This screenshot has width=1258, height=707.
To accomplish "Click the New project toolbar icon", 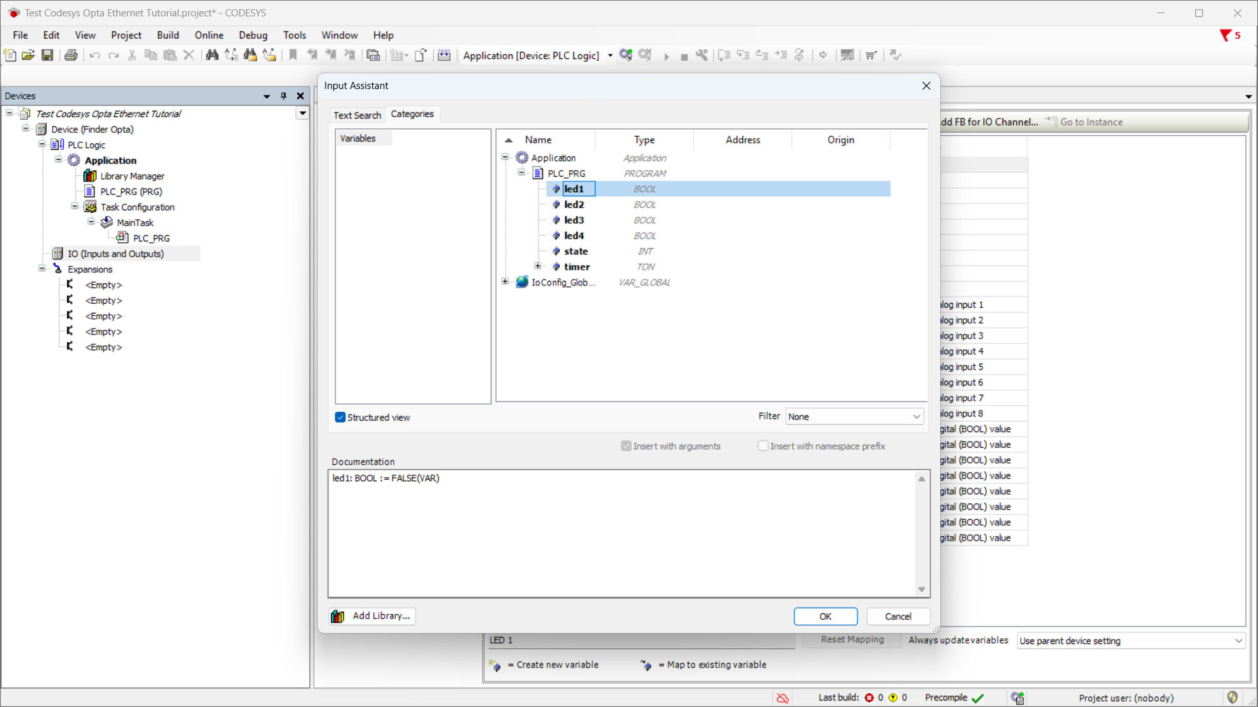I will point(10,55).
